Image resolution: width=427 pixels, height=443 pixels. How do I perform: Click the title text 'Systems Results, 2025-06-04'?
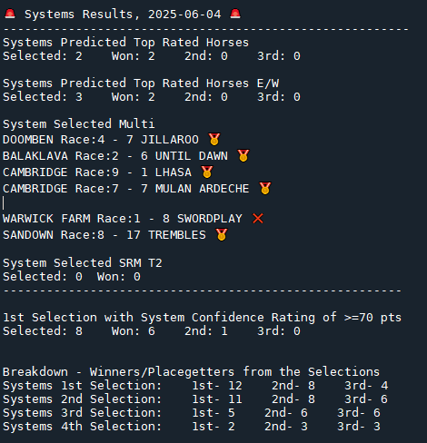pyautogui.click(x=123, y=15)
